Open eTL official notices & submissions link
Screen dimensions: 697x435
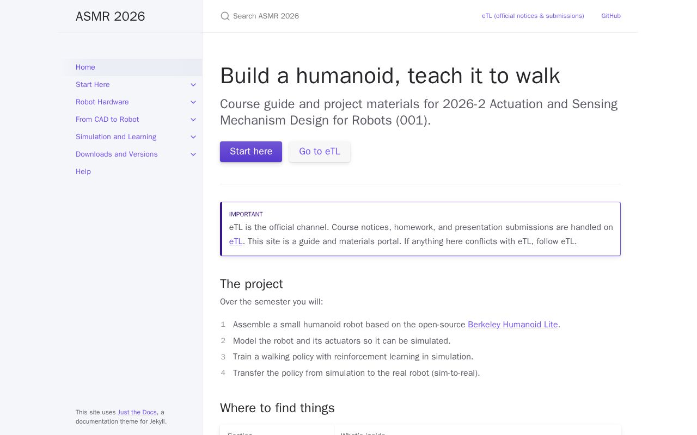(533, 16)
